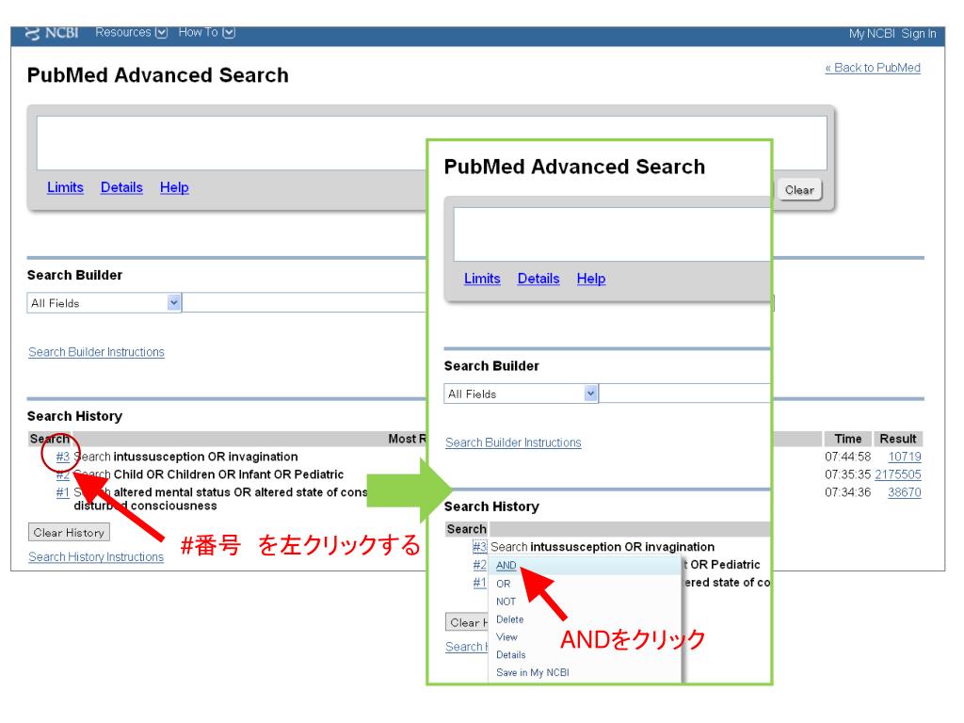Viewport: 964px width, 723px height.
Task: Click the NCBI logo in header
Action: pos(52,33)
